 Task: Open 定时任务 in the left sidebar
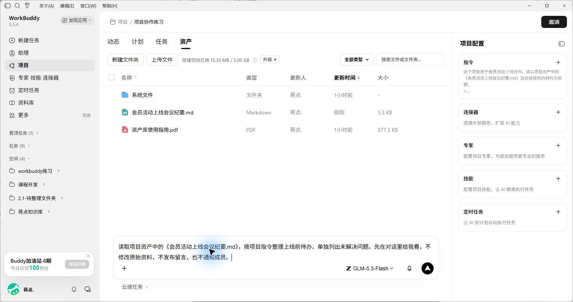[x=50, y=90]
